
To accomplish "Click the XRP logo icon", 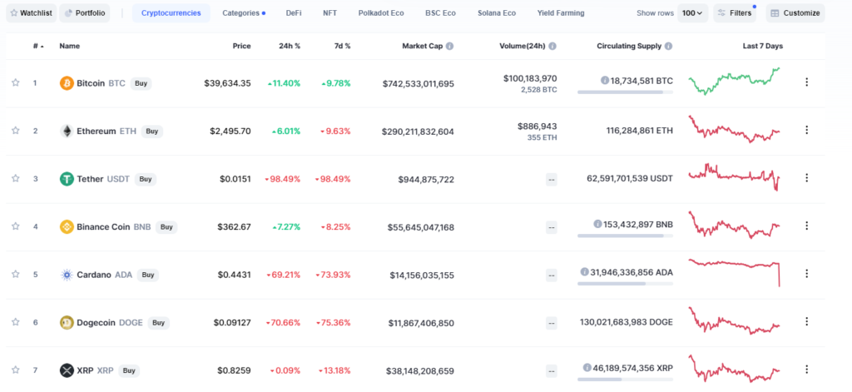I will pyautogui.click(x=67, y=370).
